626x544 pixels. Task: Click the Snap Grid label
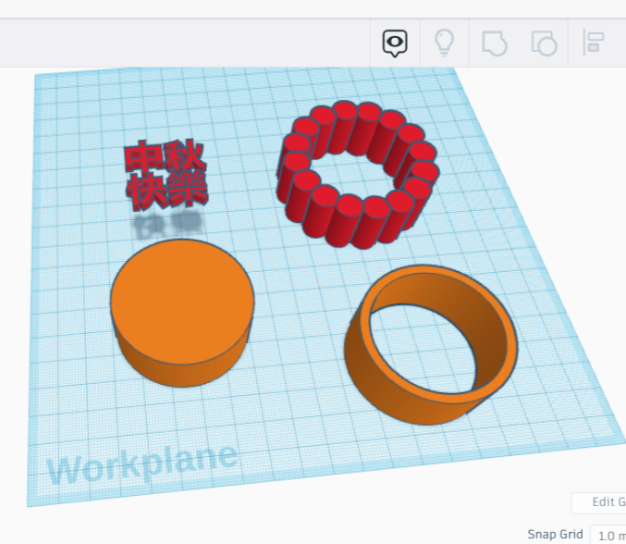point(555,535)
